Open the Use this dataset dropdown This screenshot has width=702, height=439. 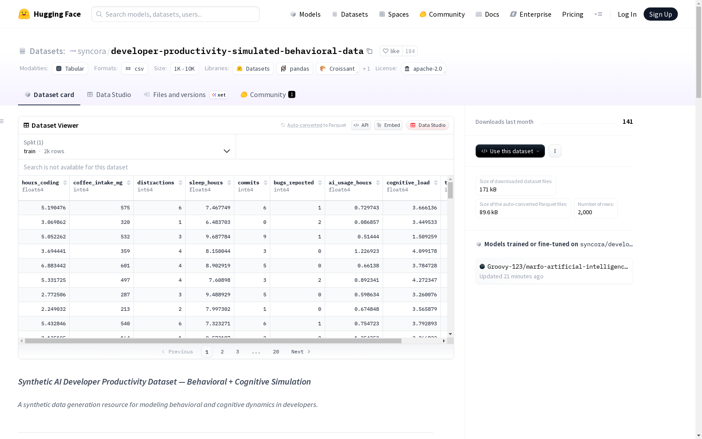[510, 151]
